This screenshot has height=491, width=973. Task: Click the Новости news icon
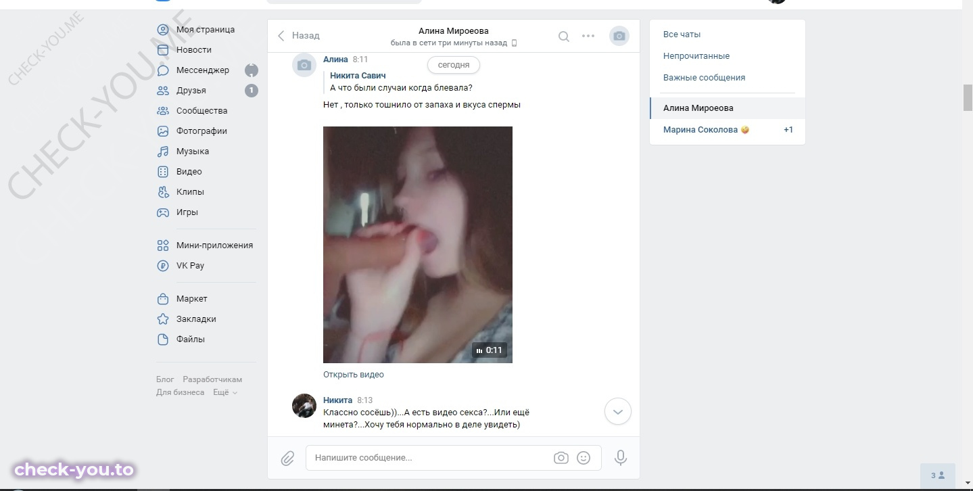point(163,50)
